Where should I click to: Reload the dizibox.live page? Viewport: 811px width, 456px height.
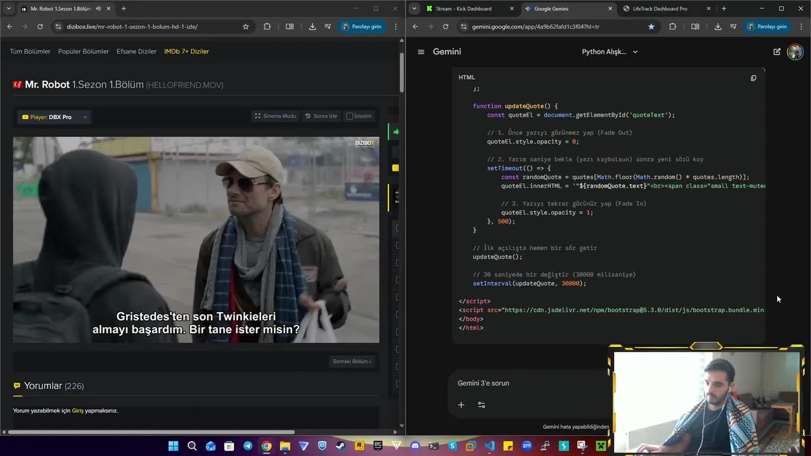[x=40, y=27]
